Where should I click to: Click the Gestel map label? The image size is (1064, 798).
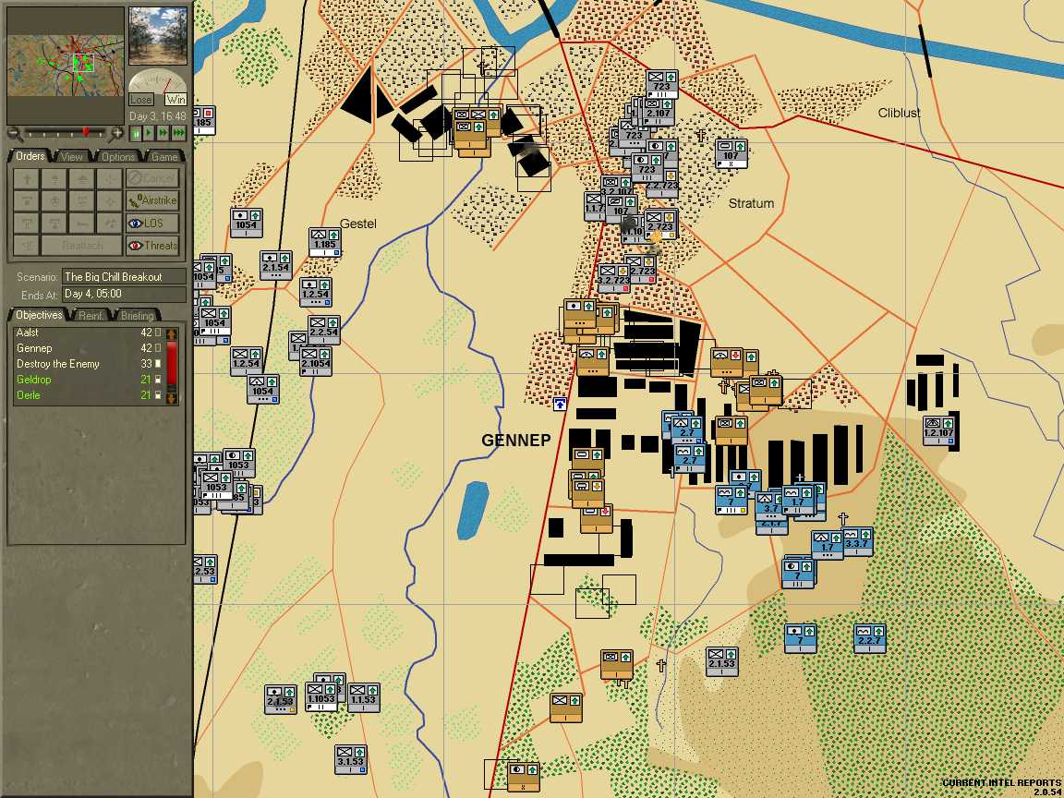pos(357,224)
